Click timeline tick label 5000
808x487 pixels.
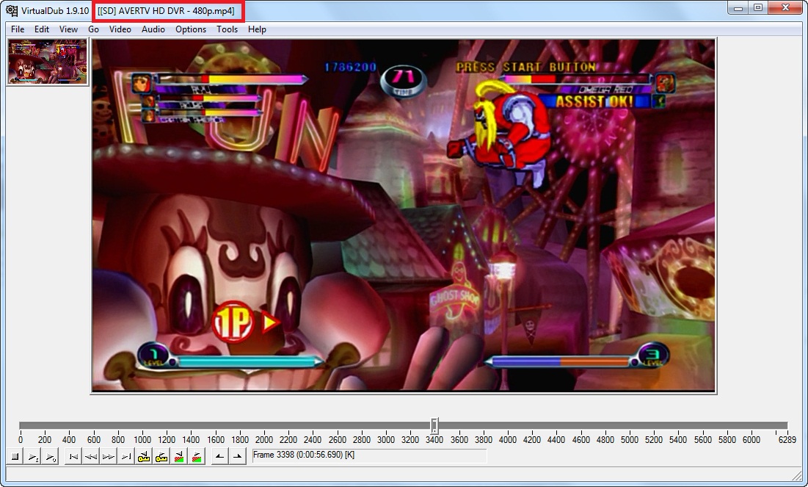629,440
